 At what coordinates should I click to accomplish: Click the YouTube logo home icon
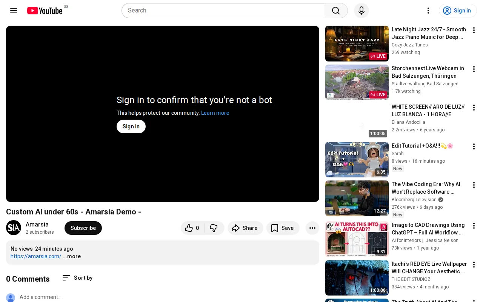[45, 11]
